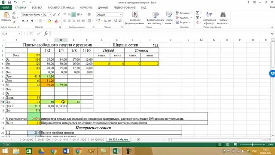Toggle Italic (К) formatting
The height and width of the screenshot is (155, 275).
27,21
